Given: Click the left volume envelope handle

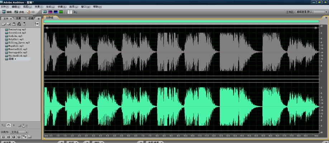Looking at the screenshot, I should (x=47, y=28).
